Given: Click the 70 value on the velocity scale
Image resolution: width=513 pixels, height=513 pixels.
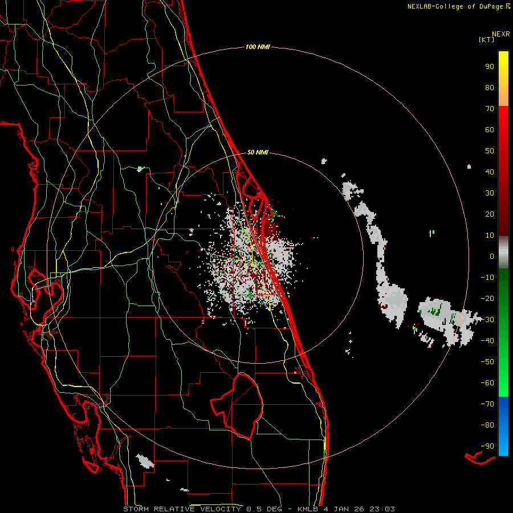Looking at the screenshot, I should pos(490,109).
